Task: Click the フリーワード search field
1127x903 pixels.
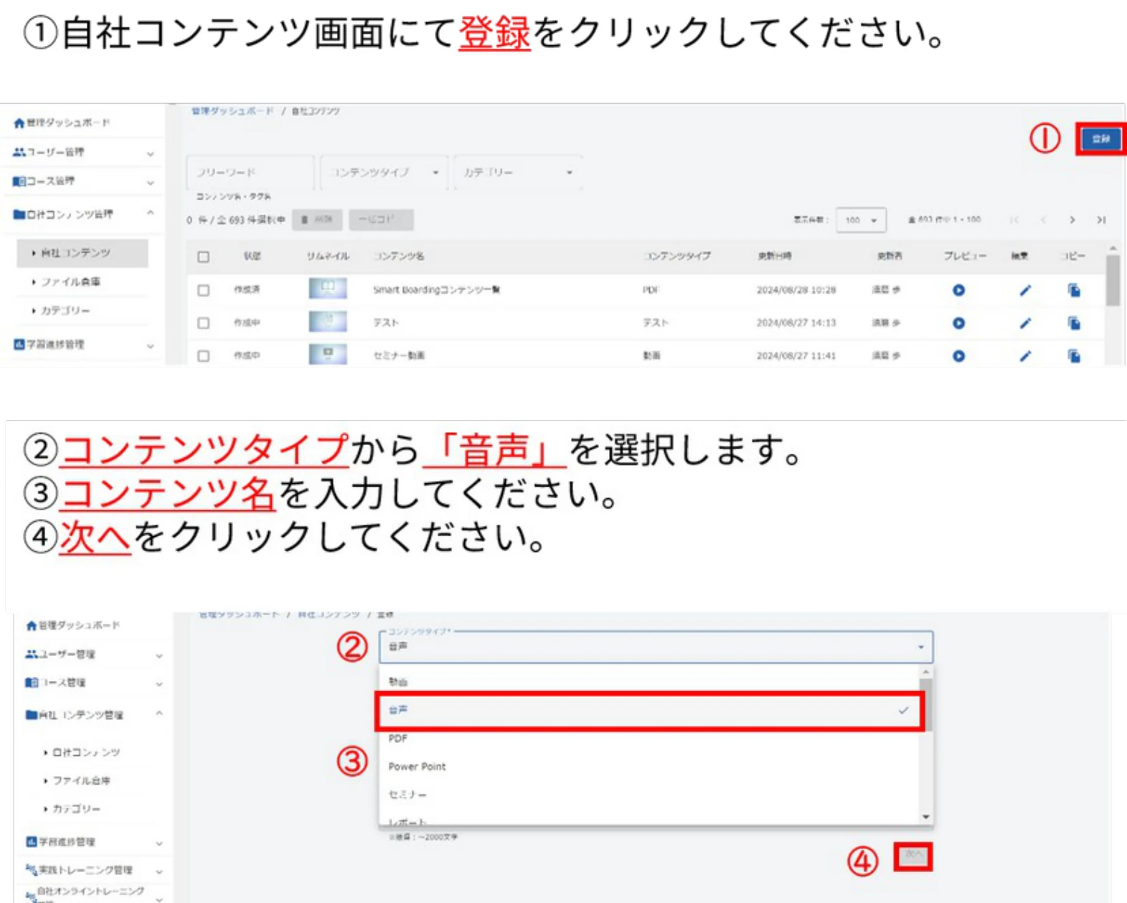Action: point(250,172)
